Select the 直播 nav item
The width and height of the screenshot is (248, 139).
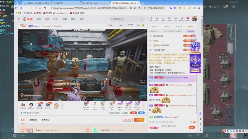coord(47,19)
